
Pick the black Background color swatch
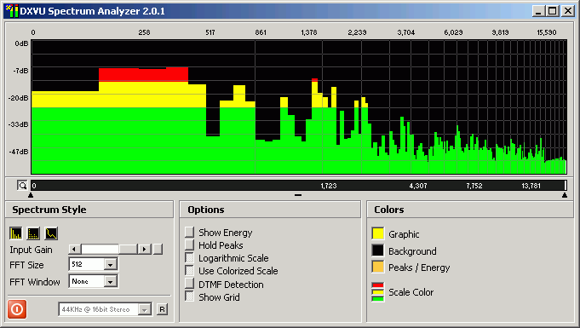pos(378,250)
